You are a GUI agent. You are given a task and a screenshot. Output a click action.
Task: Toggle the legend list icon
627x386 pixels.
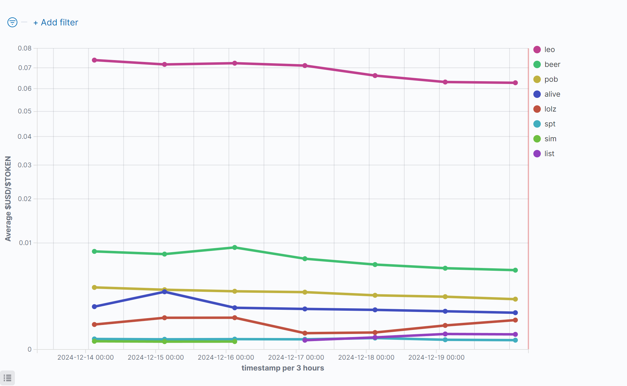pyautogui.click(x=7, y=378)
